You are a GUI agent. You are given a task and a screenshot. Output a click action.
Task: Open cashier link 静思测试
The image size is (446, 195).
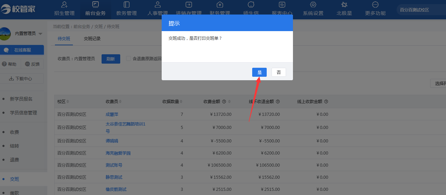114,177
